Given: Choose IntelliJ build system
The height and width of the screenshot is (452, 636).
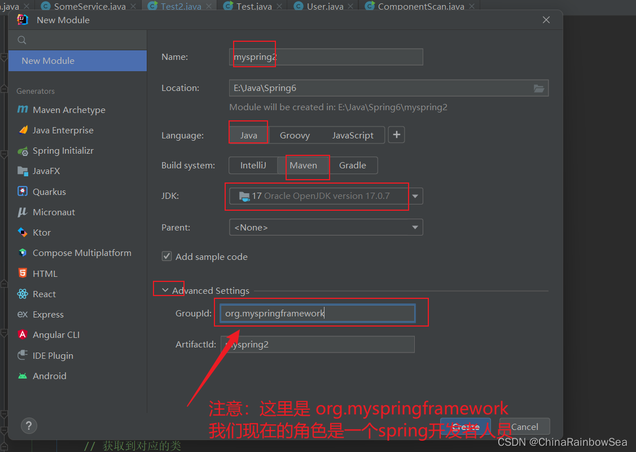Looking at the screenshot, I should click(x=253, y=166).
